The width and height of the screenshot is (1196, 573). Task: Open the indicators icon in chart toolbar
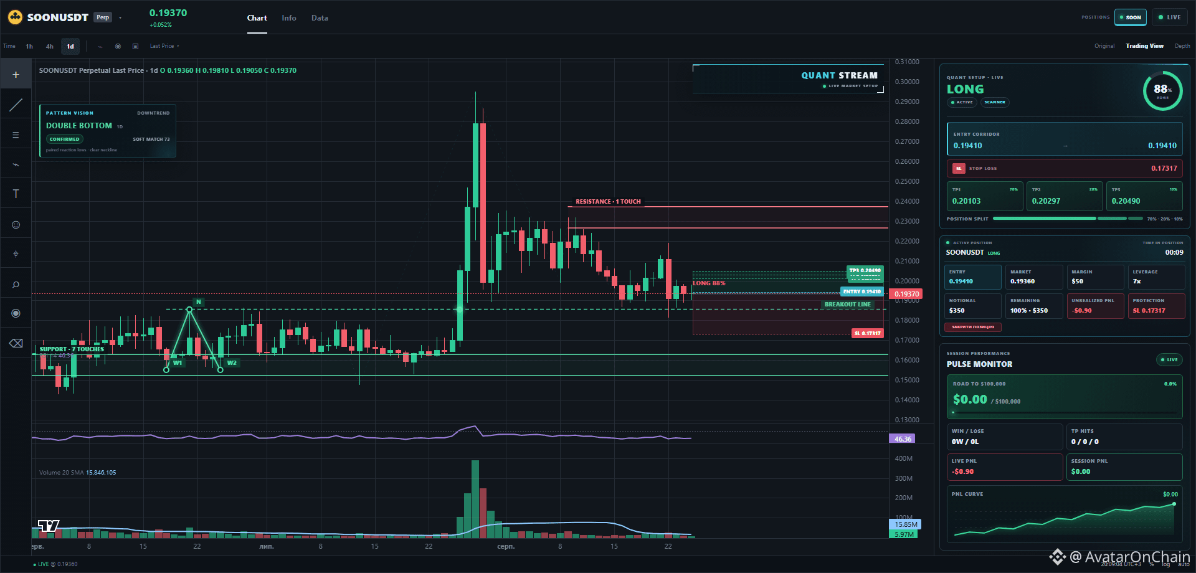tap(100, 46)
